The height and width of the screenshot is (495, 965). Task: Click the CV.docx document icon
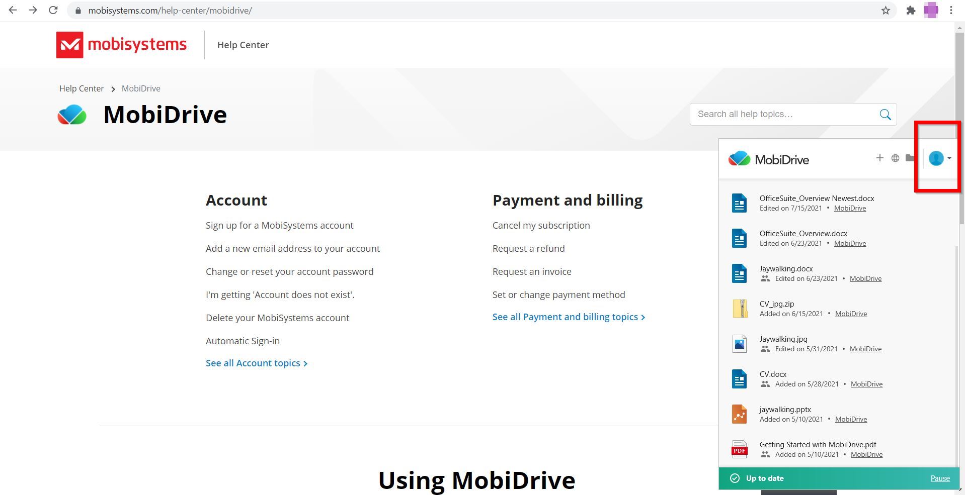click(739, 379)
